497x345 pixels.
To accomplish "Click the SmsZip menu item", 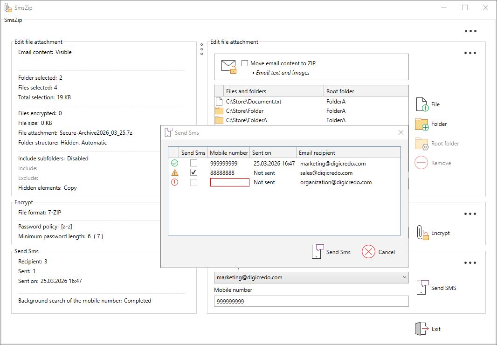I will point(13,20).
